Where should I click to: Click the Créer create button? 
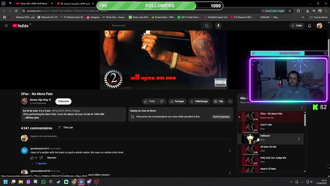click(296, 26)
